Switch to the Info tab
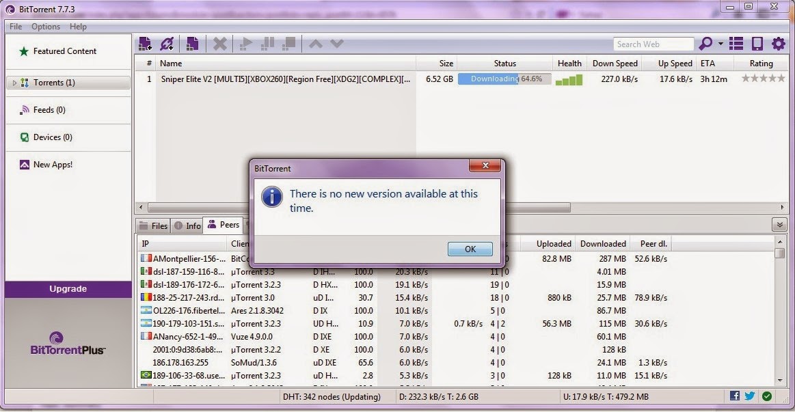This screenshot has width=795, height=412. (x=187, y=225)
